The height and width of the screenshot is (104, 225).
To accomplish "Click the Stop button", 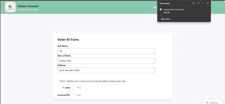I will pos(79,88).
